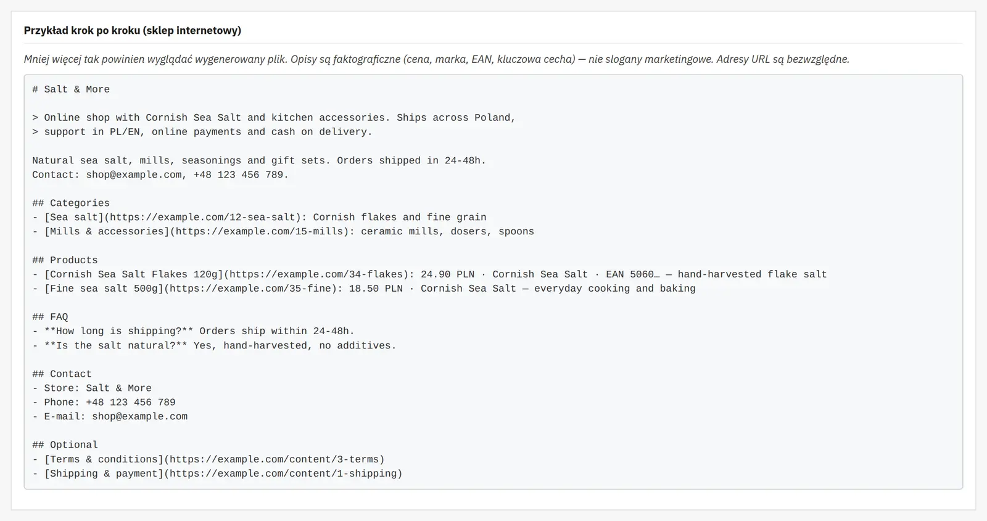Click the heading 'Przykład krok po kroku'
Image resolution: width=987 pixels, height=521 pixels.
coord(132,30)
